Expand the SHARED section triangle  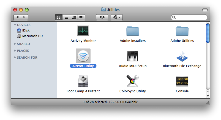(15, 44)
